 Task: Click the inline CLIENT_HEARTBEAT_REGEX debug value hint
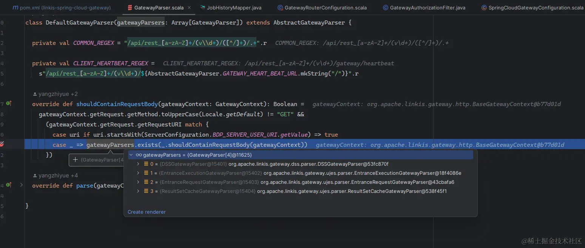[x=279, y=63]
